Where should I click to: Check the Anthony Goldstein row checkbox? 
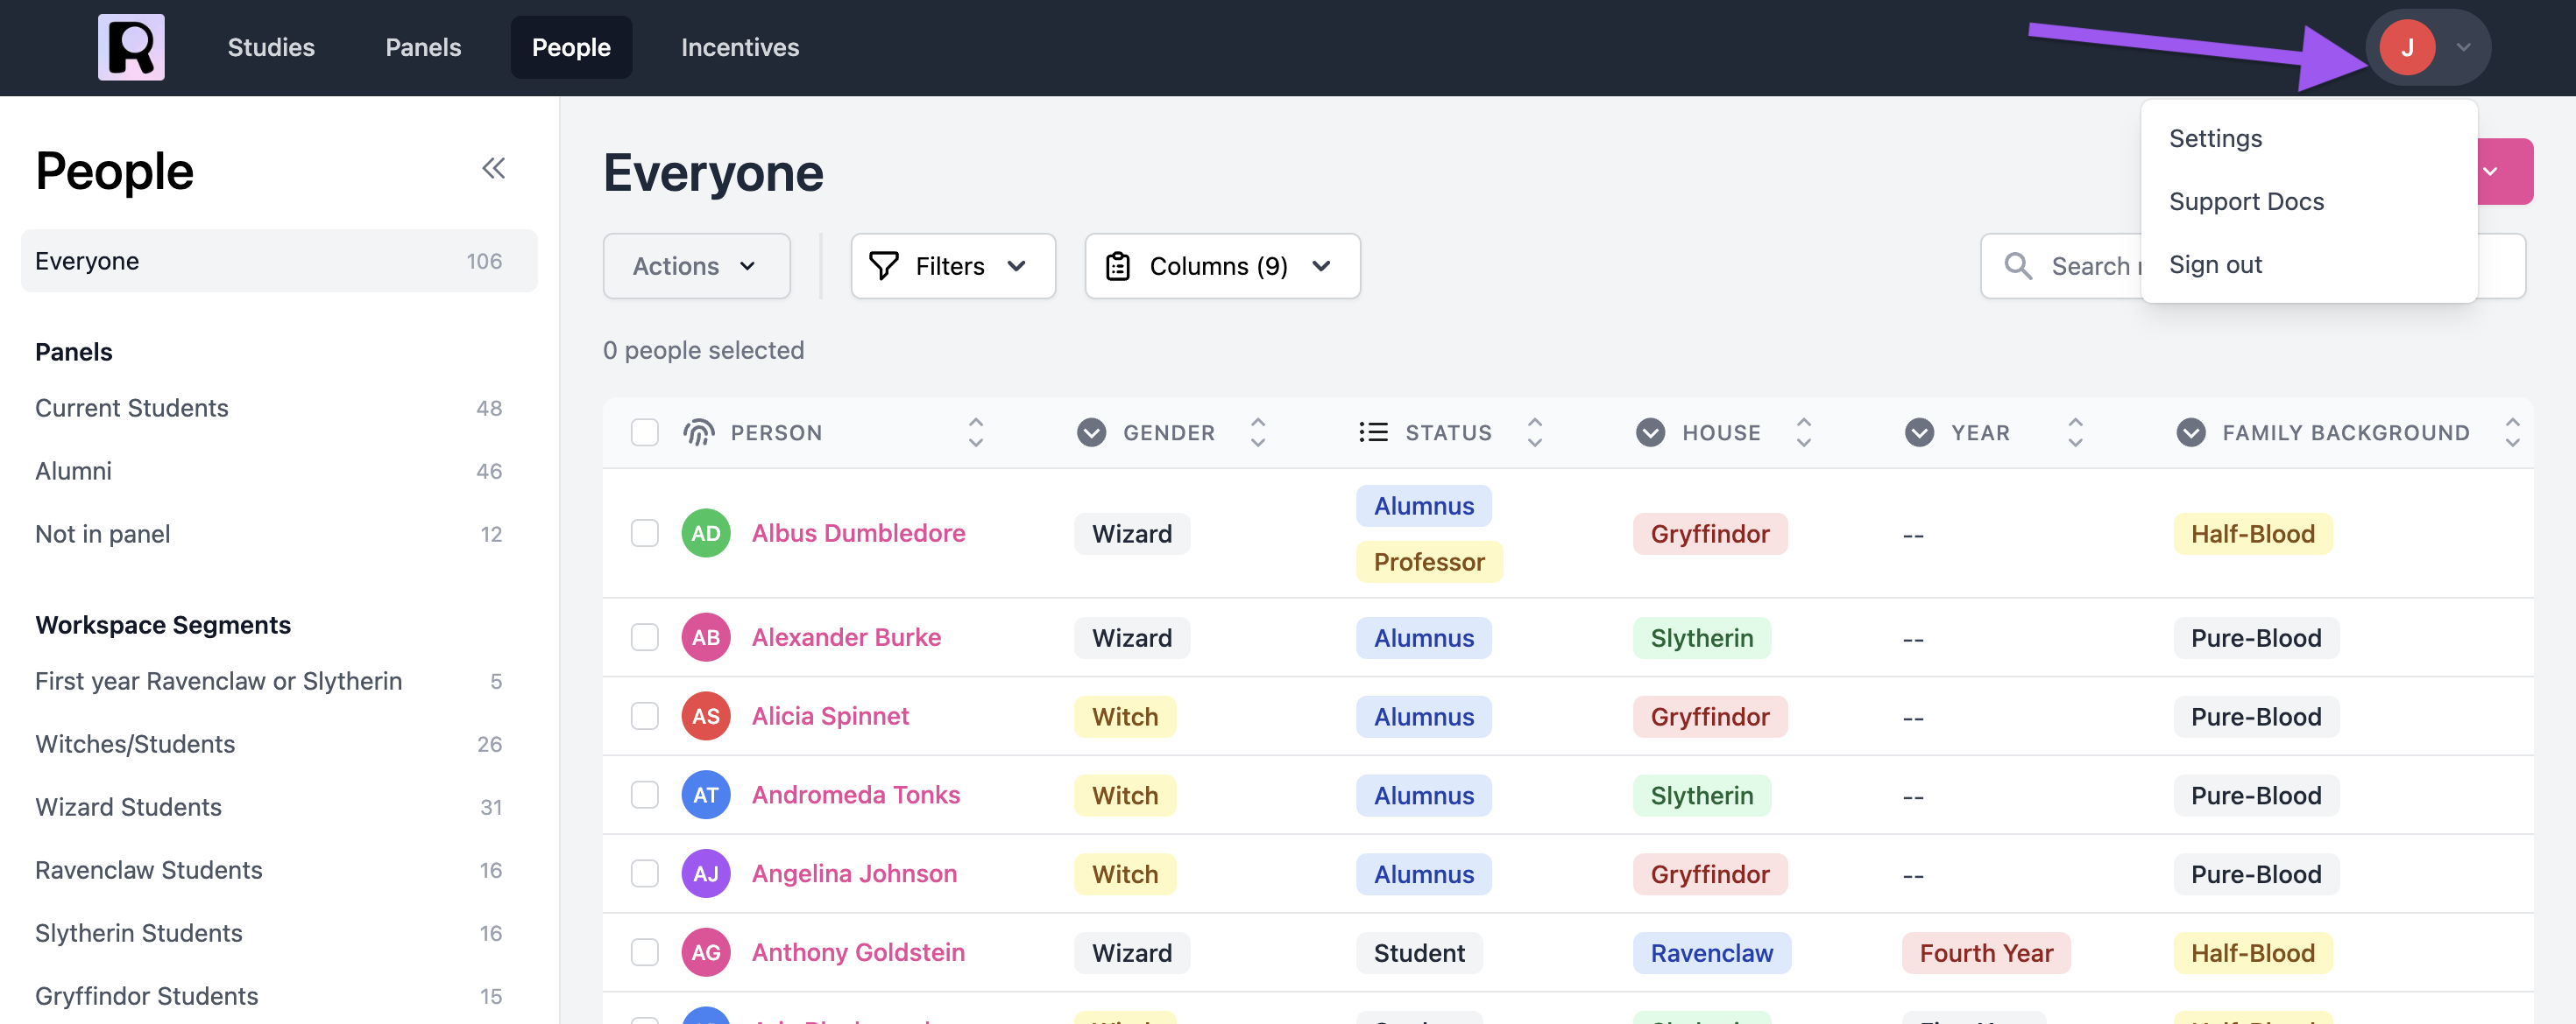[x=645, y=952]
